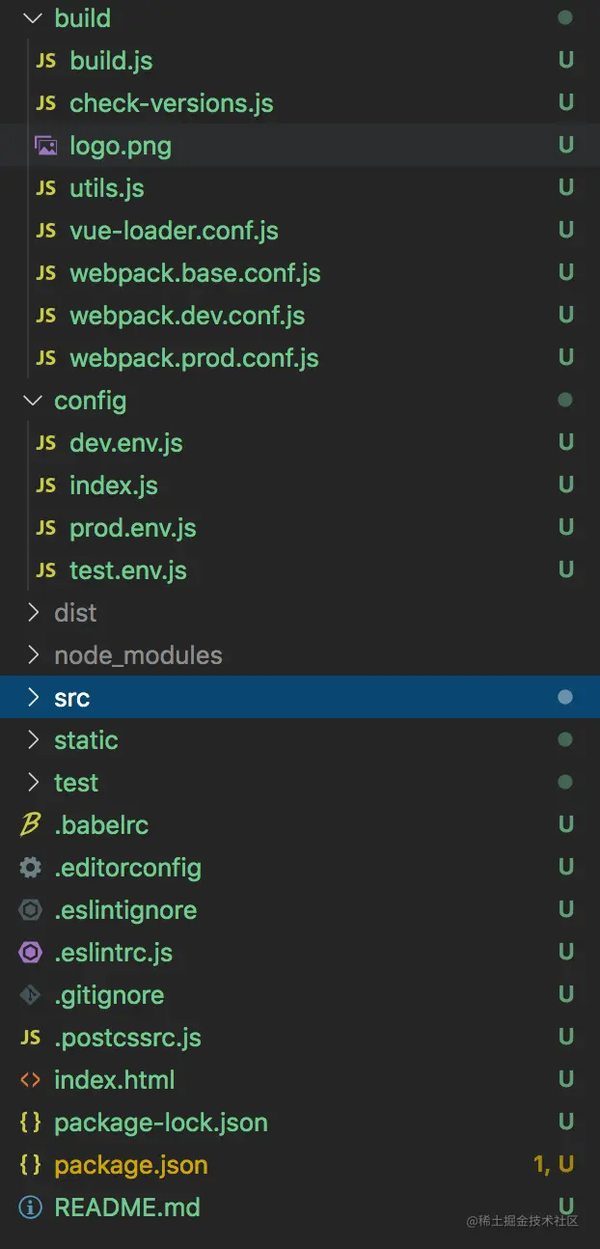Click the HTML brackets icon beside index.html
Image resolution: width=600 pixels, height=1249 pixels.
[x=31, y=1080]
